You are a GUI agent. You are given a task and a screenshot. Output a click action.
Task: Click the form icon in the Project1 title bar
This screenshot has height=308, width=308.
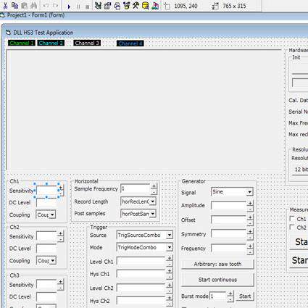point(2,15)
